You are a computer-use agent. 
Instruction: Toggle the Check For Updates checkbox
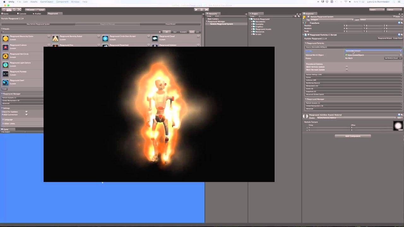coord(26,112)
